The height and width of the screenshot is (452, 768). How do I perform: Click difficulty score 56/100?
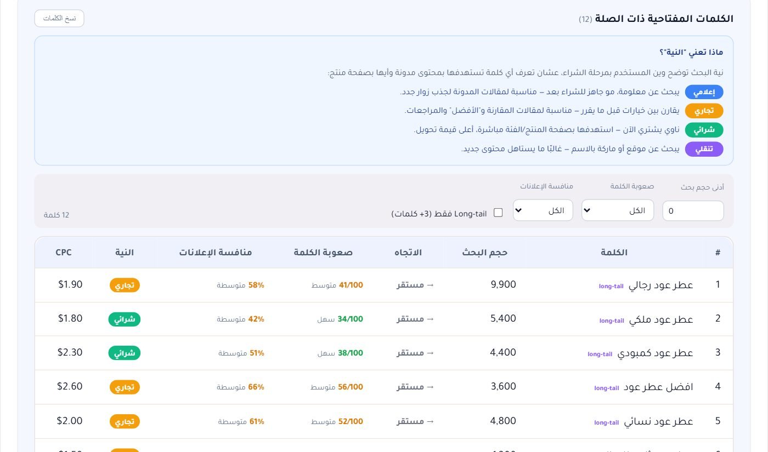coord(351,387)
